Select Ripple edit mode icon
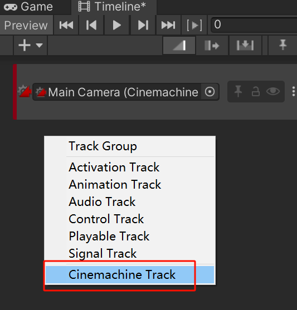 pos(212,46)
